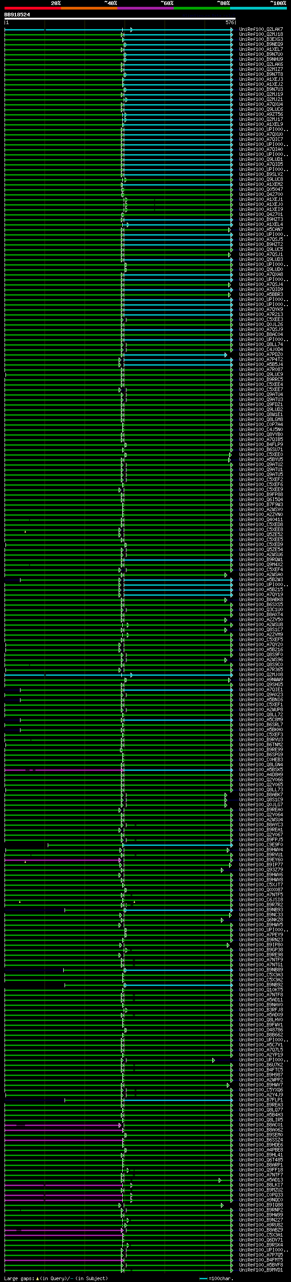
Task: Select the UniRef100_B9RQW1 label
Action: pyautogui.click(x=261, y=559)
